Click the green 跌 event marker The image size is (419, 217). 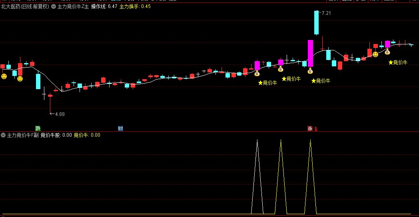(x=38, y=129)
